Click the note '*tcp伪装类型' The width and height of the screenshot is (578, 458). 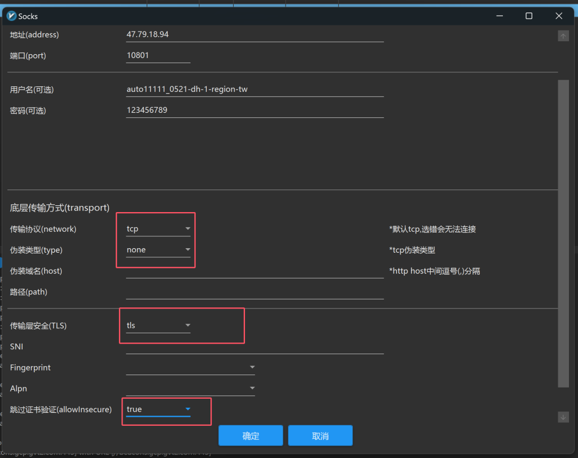(412, 250)
